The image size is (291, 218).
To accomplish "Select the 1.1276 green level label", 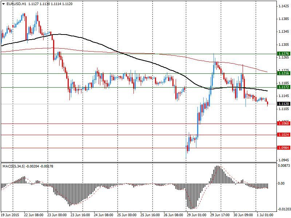I will tap(284, 53).
